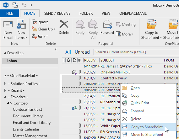
Task: Sort by Icon type column header
Action: [x=74, y=60]
